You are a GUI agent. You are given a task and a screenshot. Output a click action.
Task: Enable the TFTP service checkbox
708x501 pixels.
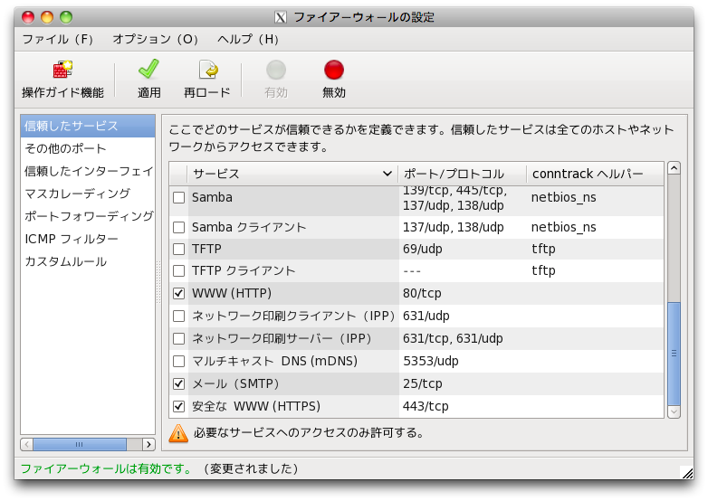pyautogui.click(x=179, y=248)
